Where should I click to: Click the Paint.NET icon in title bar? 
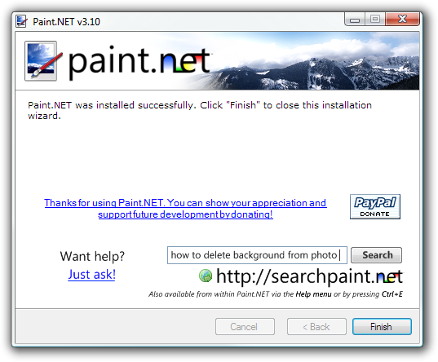pos(21,21)
